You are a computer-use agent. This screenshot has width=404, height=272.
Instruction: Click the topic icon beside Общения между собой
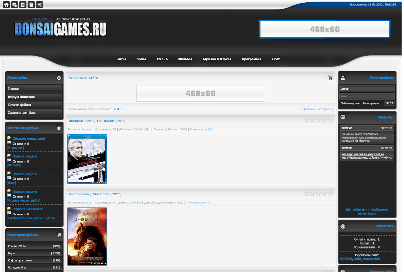click(9, 138)
